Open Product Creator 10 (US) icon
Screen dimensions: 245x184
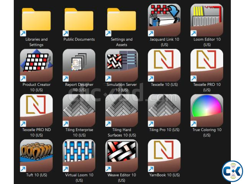click(36, 65)
